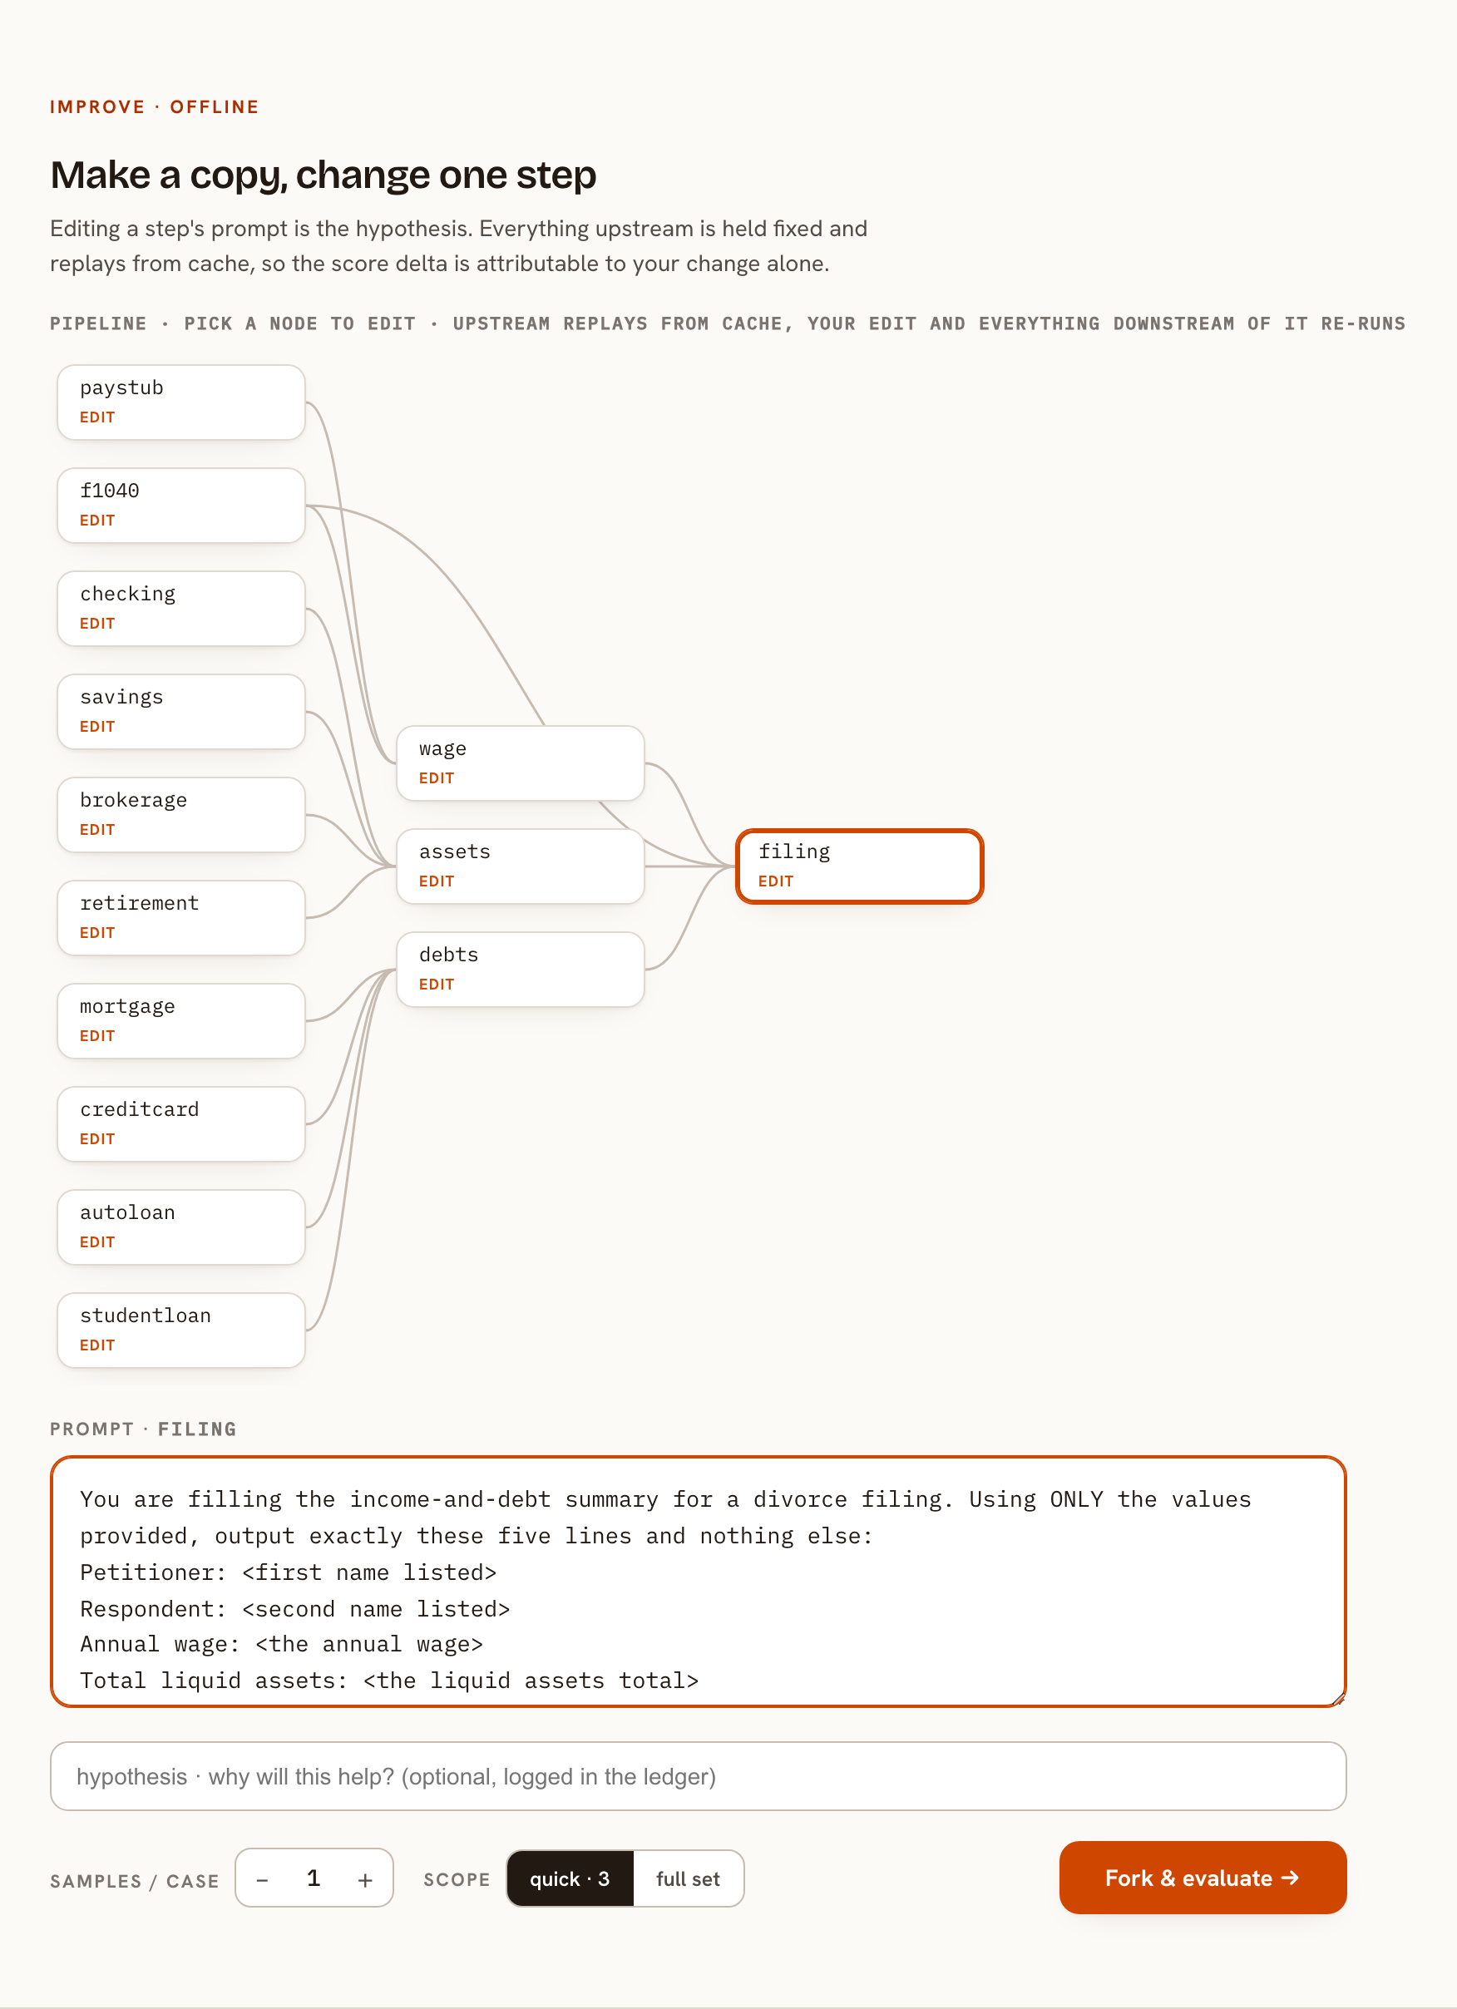Click the 'IMPROVE · OFFLINE' heading text
Image resolution: width=1457 pixels, height=2009 pixels.
[154, 107]
